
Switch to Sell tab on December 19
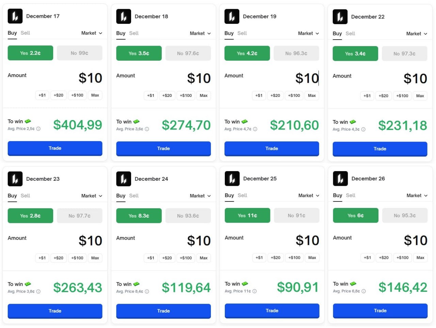[242, 33]
